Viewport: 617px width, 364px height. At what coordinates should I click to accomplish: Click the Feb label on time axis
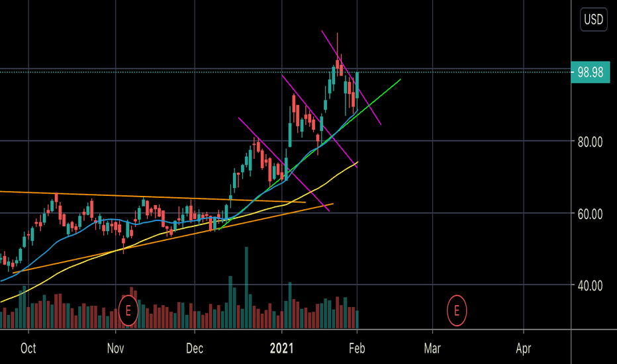point(357,348)
